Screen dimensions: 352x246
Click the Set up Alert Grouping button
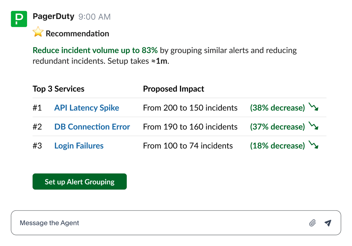click(x=80, y=181)
